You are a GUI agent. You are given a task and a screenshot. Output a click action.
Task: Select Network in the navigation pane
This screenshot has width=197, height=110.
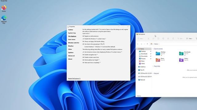(x=142, y=80)
